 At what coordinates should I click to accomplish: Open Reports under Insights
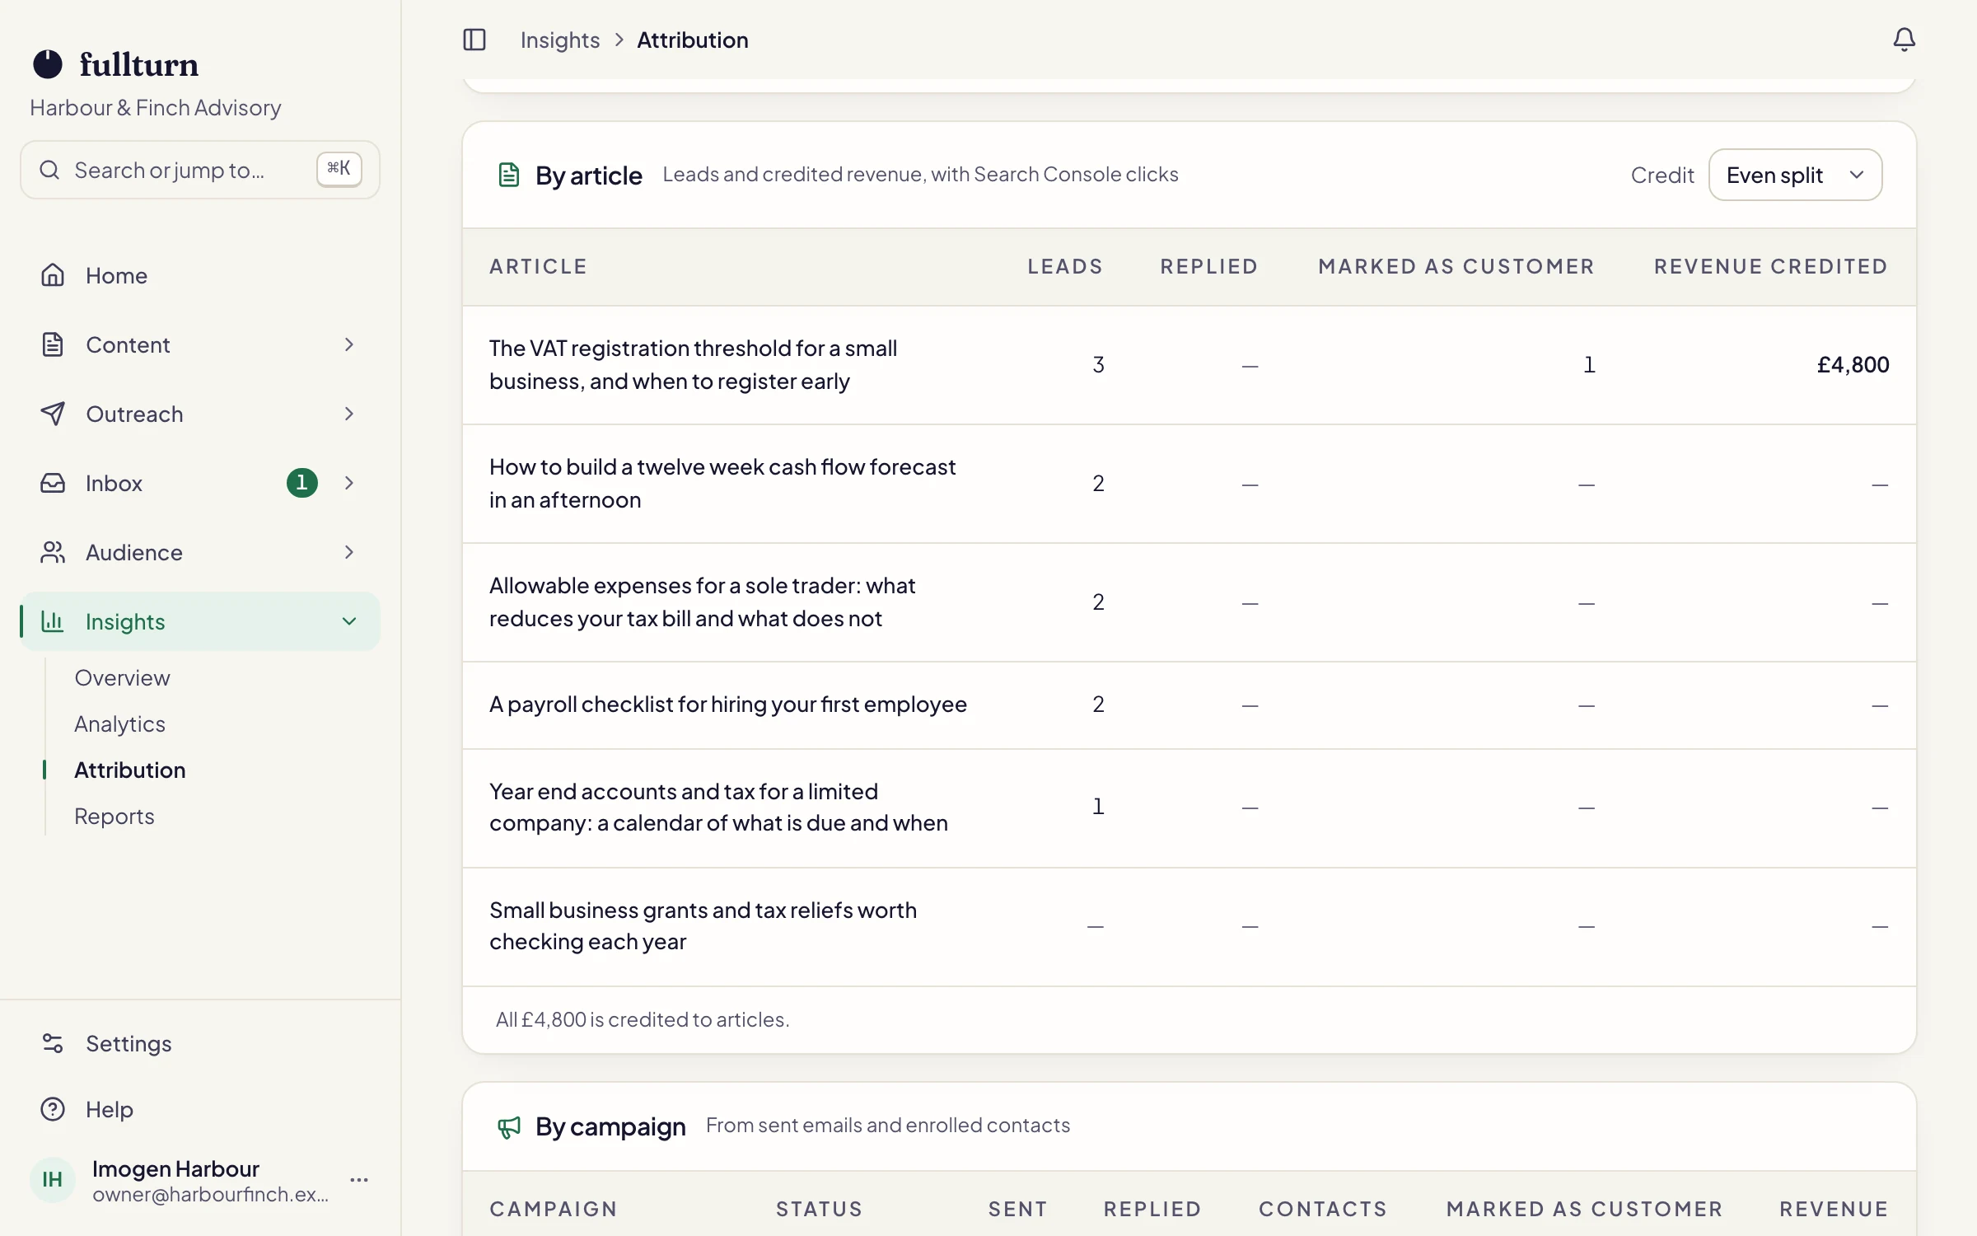point(115,816)
